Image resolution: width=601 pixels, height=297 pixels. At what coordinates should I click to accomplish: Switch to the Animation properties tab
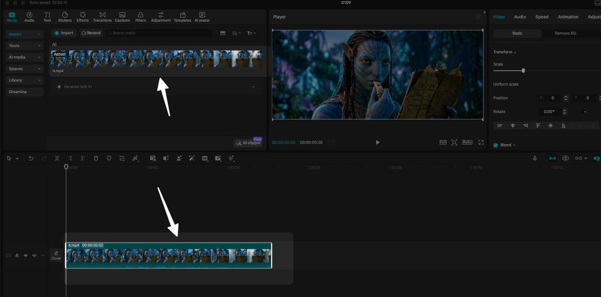(x=568, y=17)
